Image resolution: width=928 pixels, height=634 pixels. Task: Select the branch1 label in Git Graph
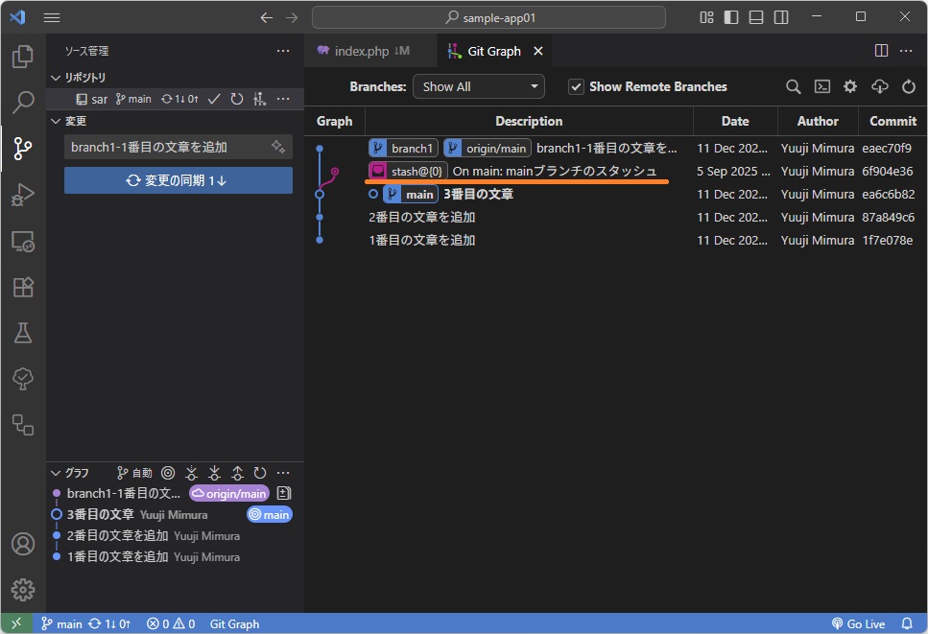403,148
